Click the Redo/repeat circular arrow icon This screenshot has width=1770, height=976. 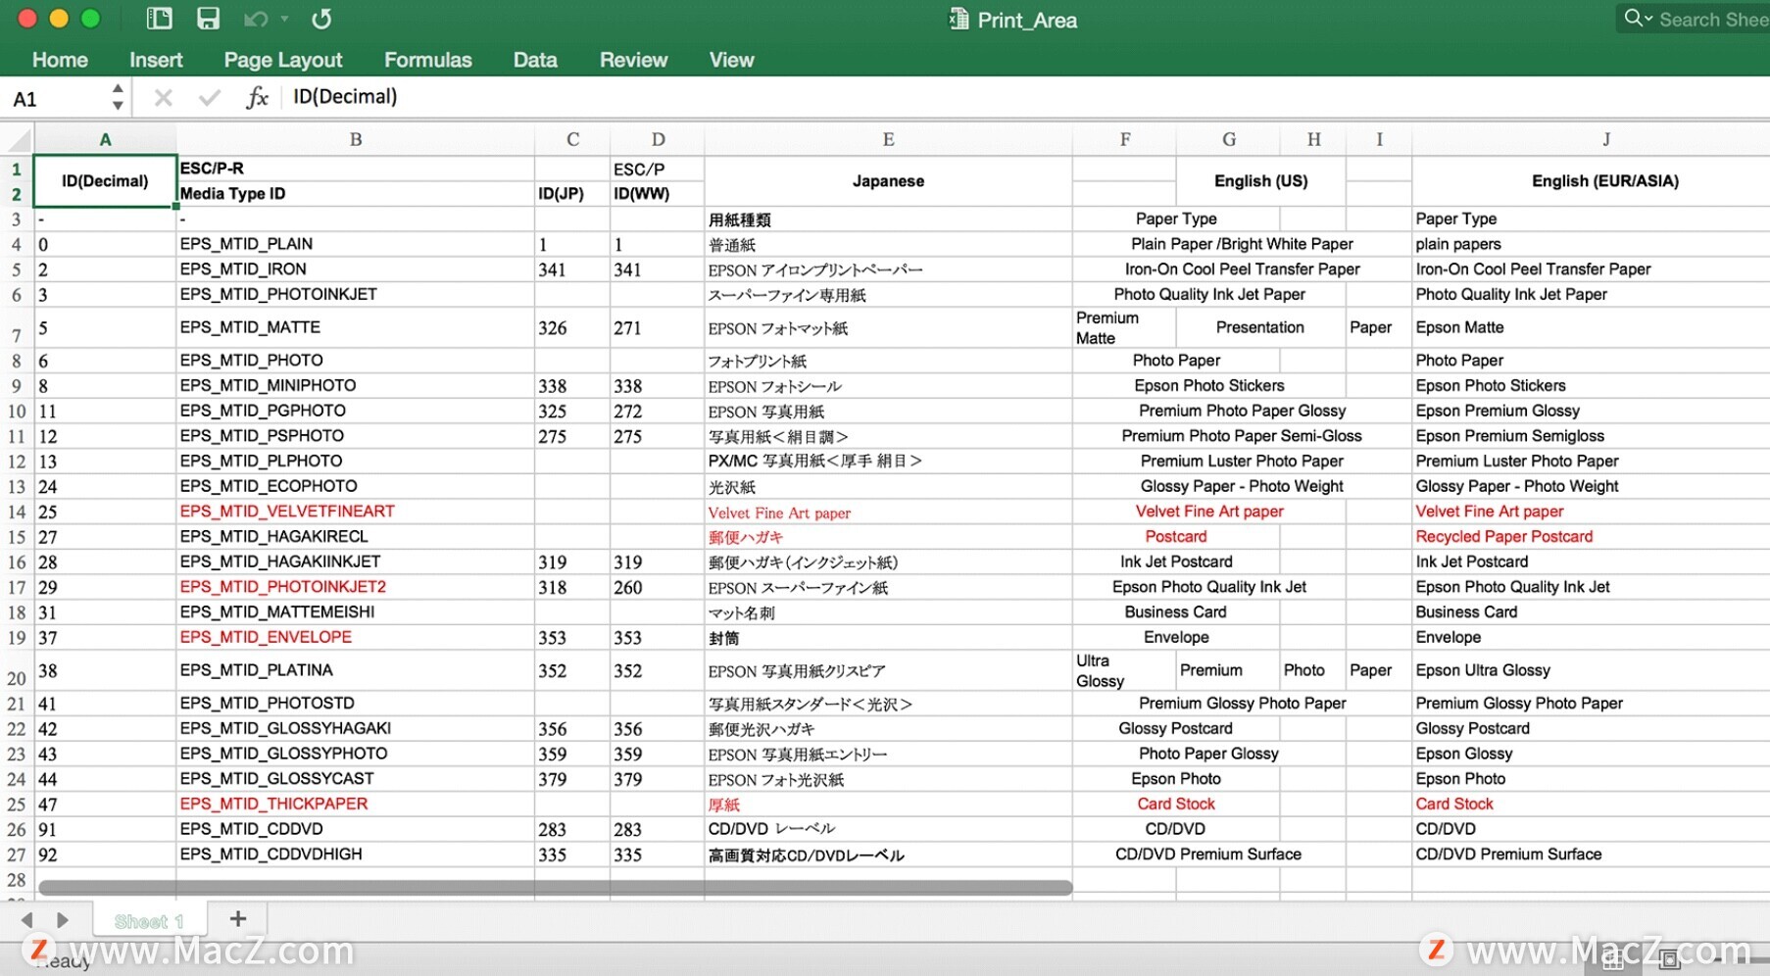tap(321, 19)
